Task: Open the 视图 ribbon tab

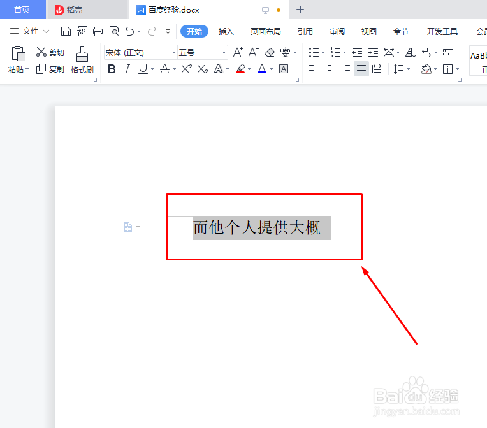Action: (368, 31)
